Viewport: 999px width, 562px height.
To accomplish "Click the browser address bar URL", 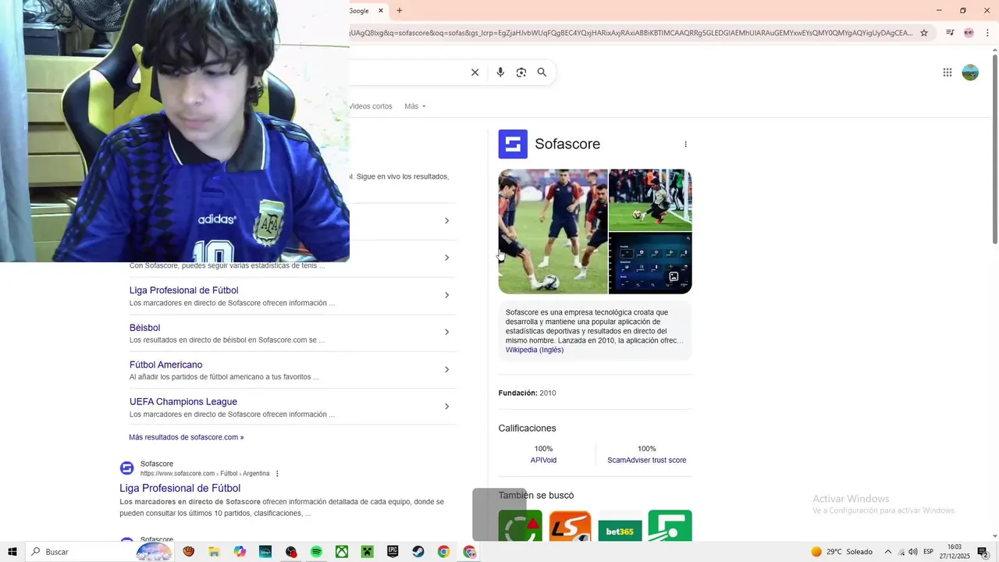I will 631,33.
